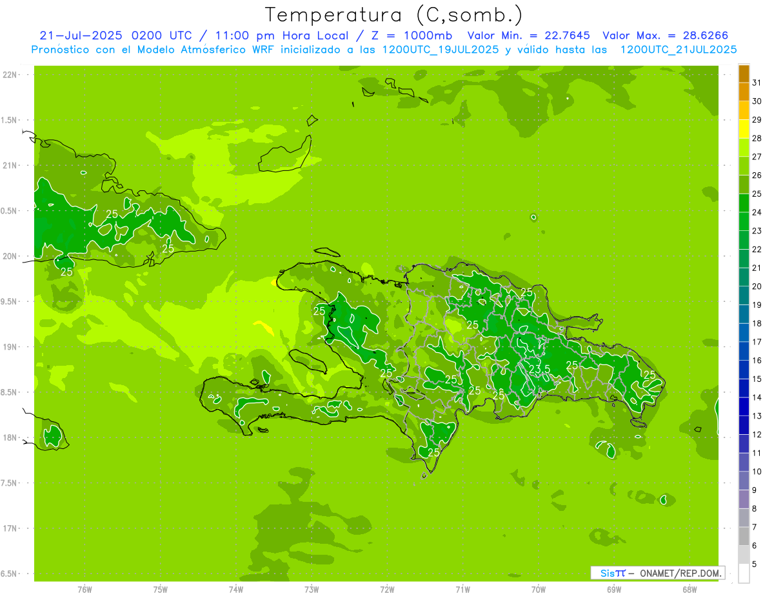
Task: Pick the olive-green swatch between 25 and 26
Action: click(744, 184)
